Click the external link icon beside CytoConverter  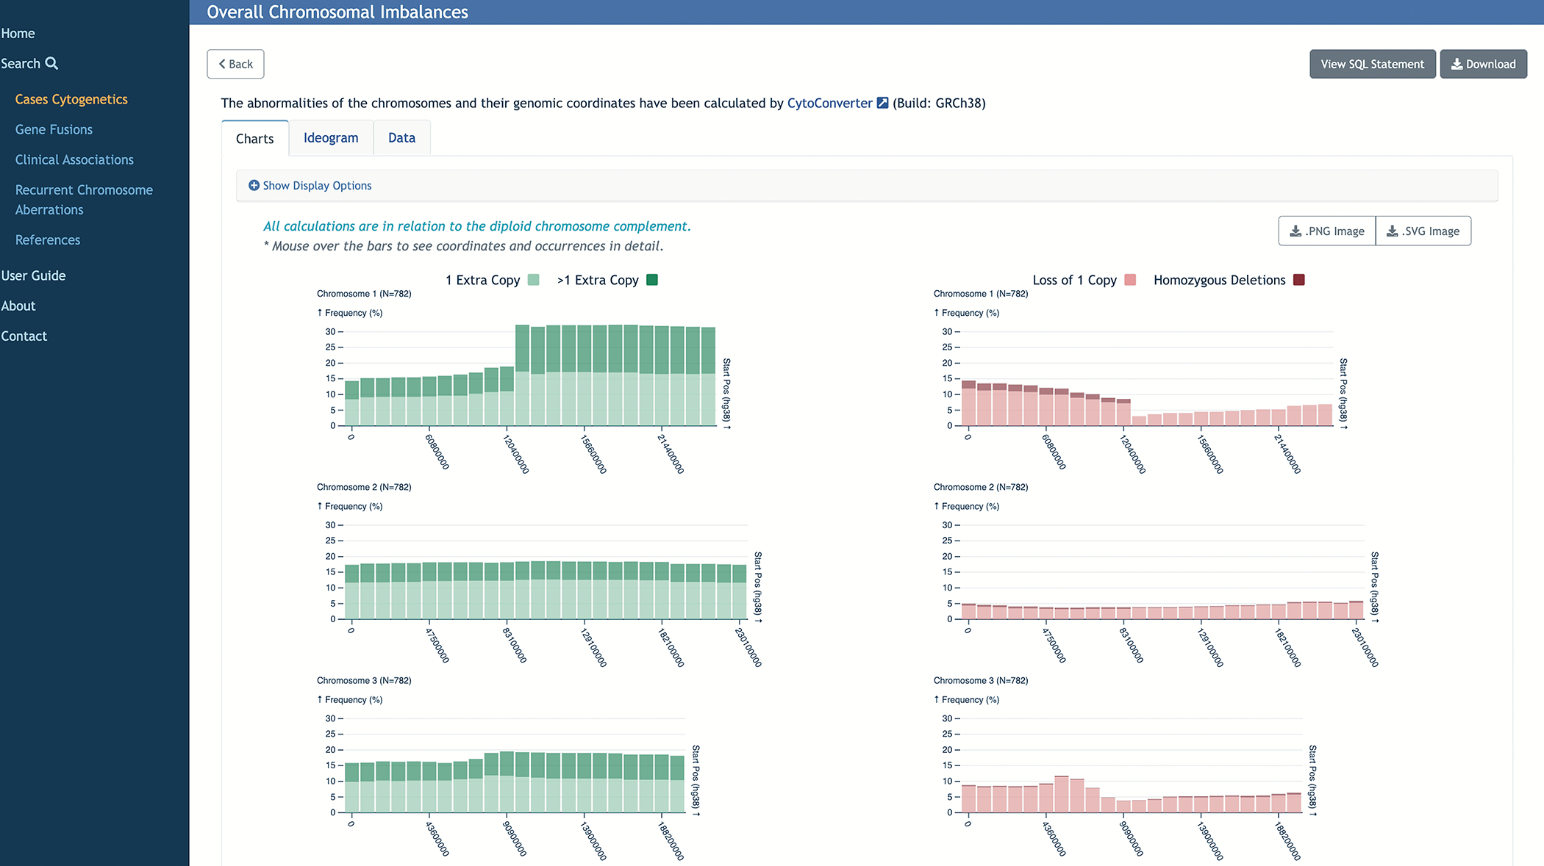[883, 103]
